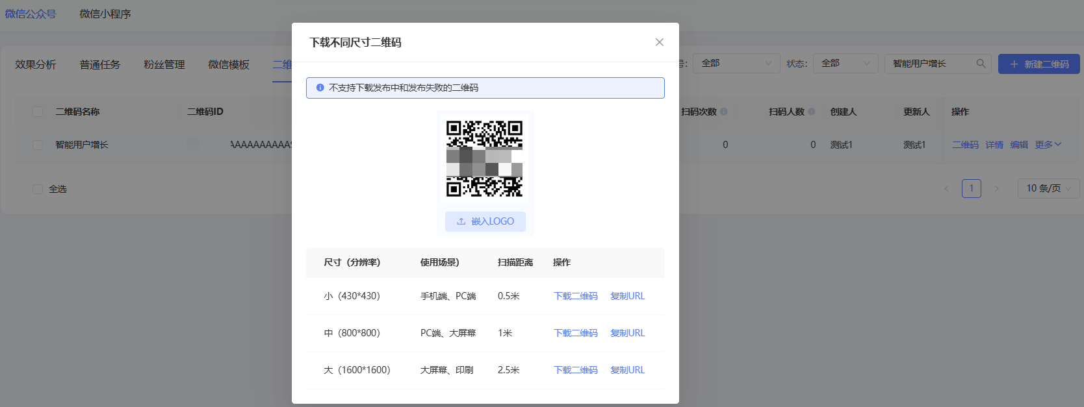Download the small 430*430 QR code
This screenshot has height=407, width=1084.
point(575,296)
